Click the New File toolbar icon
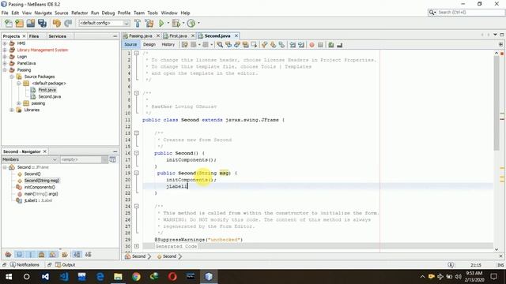The width and height of the screenshot is (506, 284). click(9, 23)
